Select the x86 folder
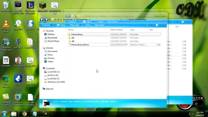Viewport: 208px width, 117px height. coord(73,41)
